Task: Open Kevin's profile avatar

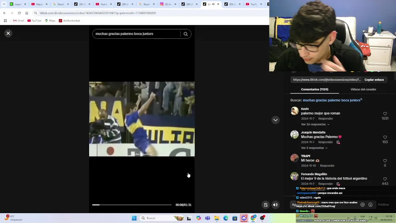Action: (x=295, y=111)
